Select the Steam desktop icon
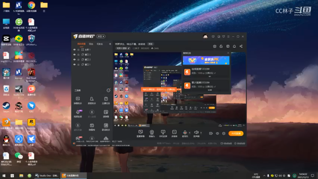 [6, 107]
